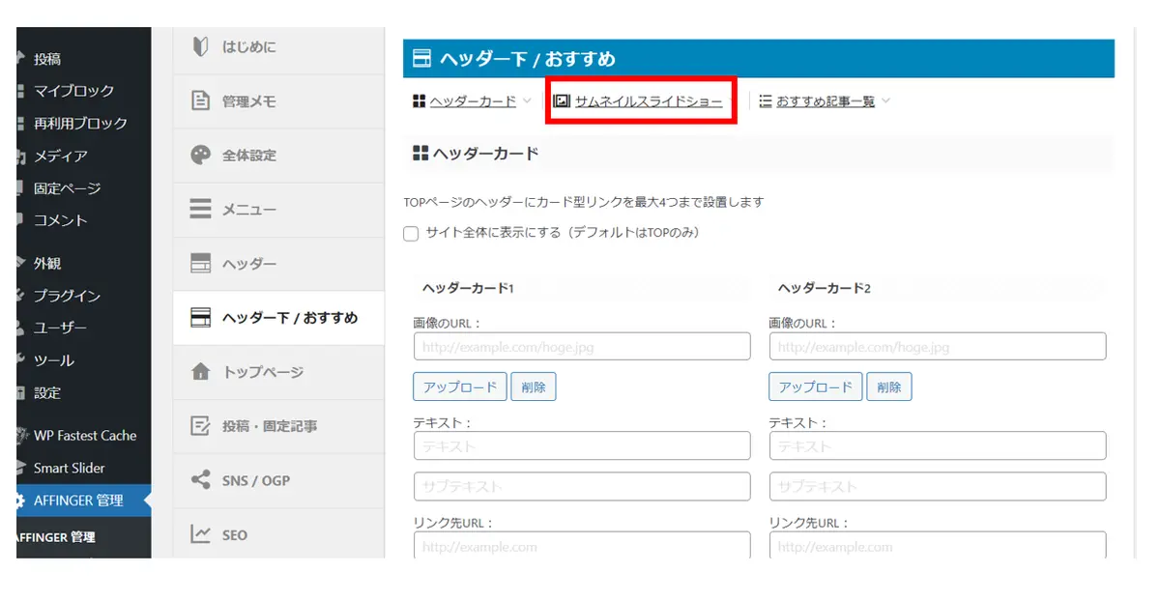The width and height of the screenshot is (1160, 601).
Task: Click the house icon for トップページ
Action: click(200, 372)
